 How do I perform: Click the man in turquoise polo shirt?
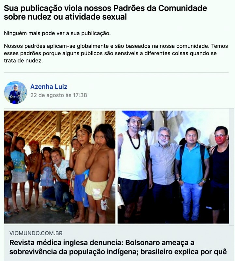[x=192, y=174]
